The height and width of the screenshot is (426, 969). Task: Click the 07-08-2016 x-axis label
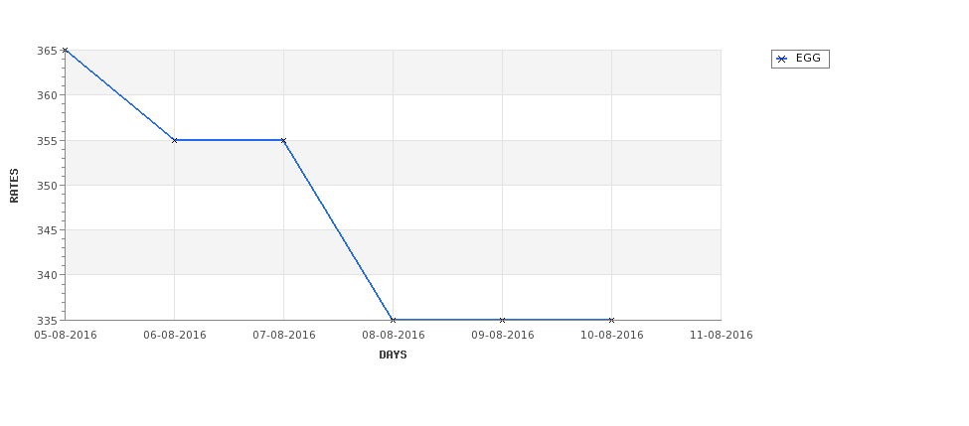284,335
